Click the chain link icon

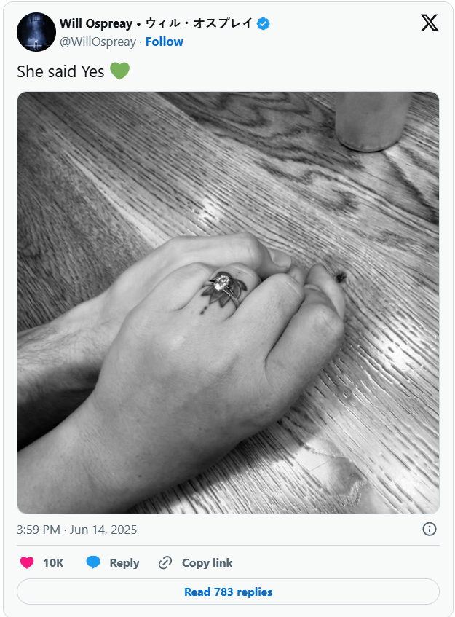coord(165,562)
